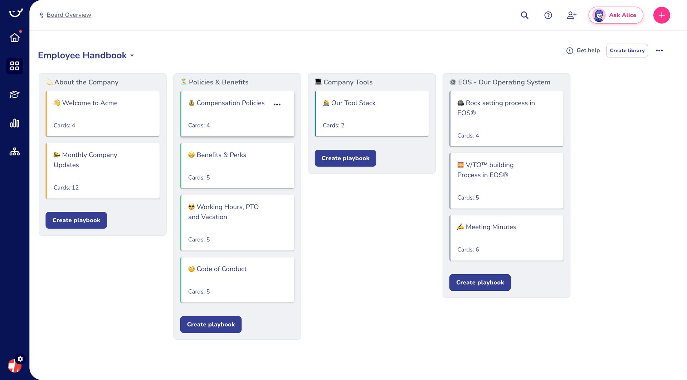Select the library grid icon in sidebar
Viewport: 687px width, 380px height.
(x=15, y=66)
